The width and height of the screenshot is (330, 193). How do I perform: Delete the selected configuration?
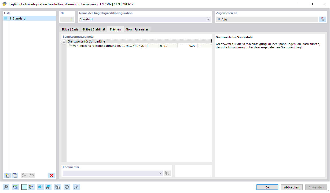(51, 175)
